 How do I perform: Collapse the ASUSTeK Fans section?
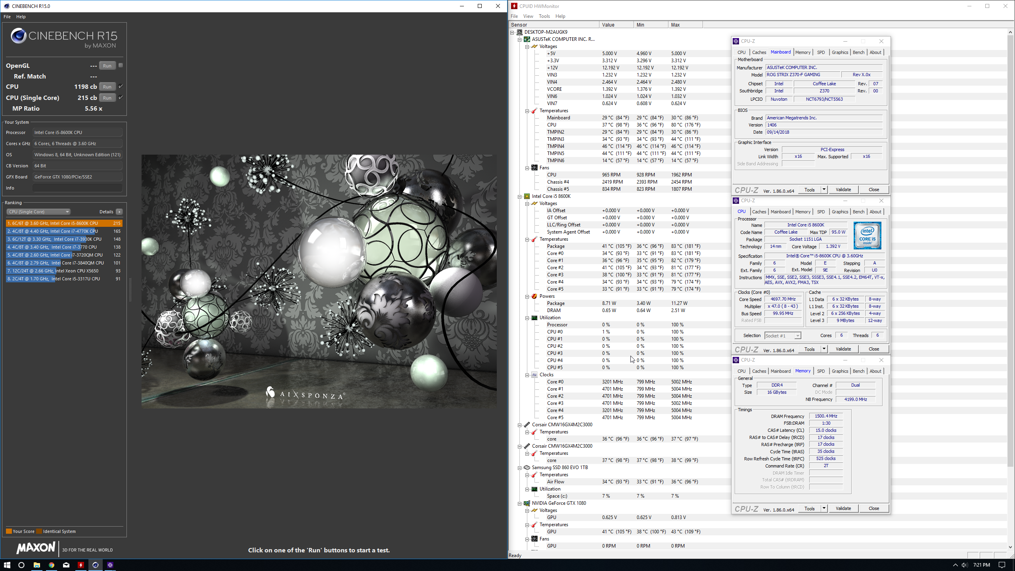(527, 168)
